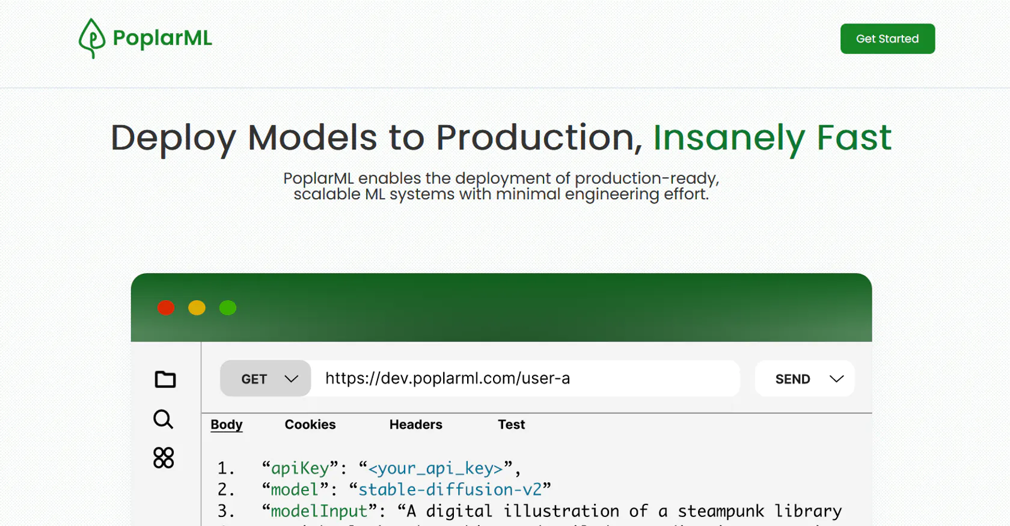
Task: Click the red window dot
Action: [166, 308]
